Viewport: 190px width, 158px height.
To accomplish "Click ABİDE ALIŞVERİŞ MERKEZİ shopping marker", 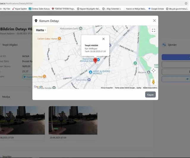I will pos(90,72).
